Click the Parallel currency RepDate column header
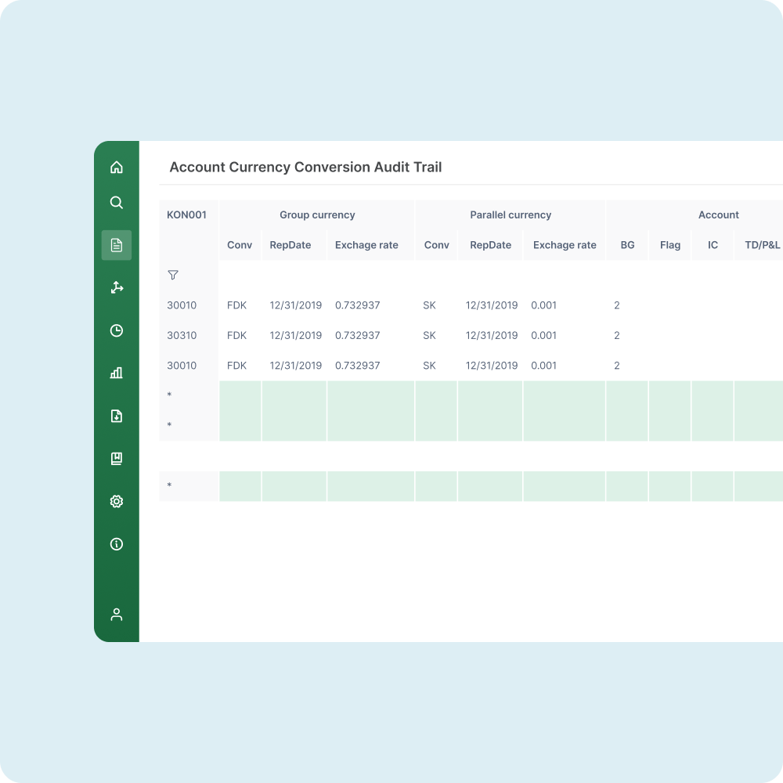The image size is (783, 783). (x=490, y=245)
